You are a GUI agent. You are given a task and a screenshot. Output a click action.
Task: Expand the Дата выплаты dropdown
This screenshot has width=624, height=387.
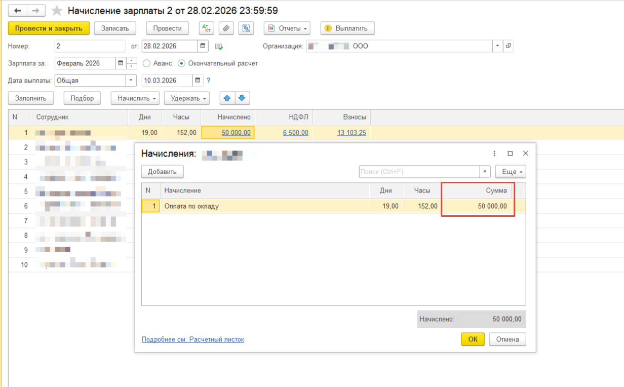[131, 81]
